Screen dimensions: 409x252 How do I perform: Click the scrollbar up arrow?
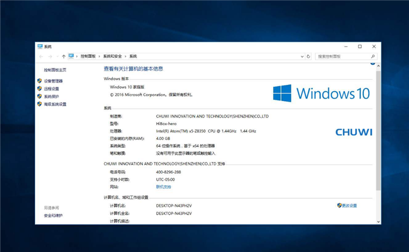point(378,66)
